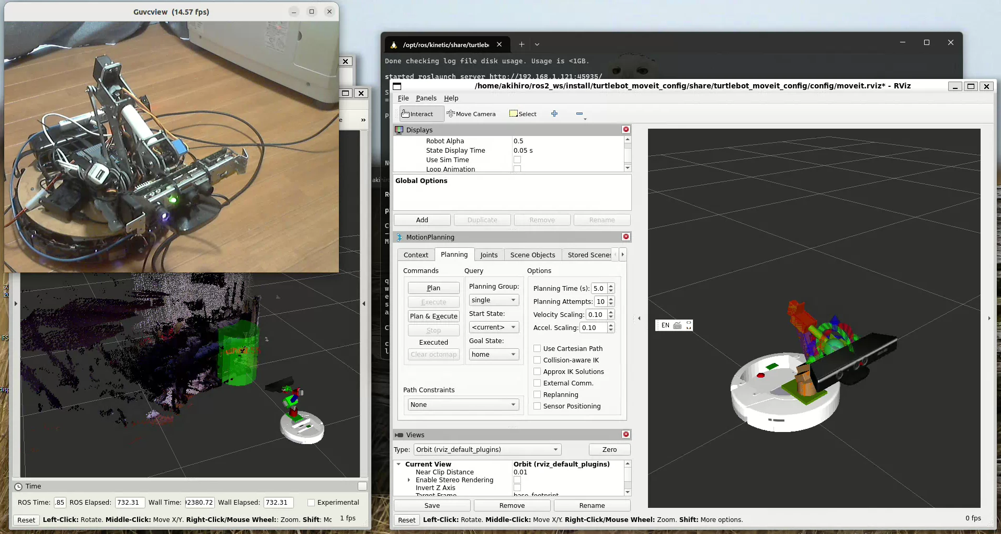Toggle External Comm. checkbox
Image resolution: width=1001 pixels, height=534 pixels.
tap(537, 383)
